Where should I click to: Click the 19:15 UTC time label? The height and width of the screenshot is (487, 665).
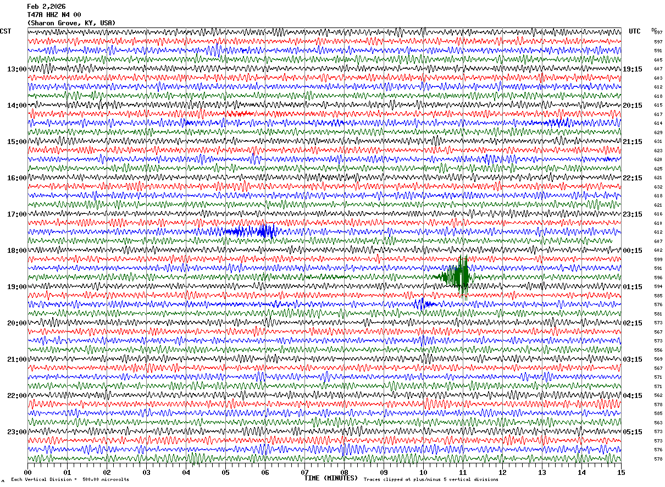click(x=633, y=69)
